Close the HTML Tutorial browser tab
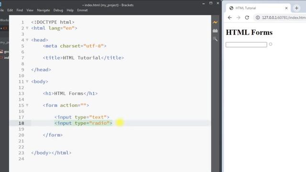 (x=286, y=8)
